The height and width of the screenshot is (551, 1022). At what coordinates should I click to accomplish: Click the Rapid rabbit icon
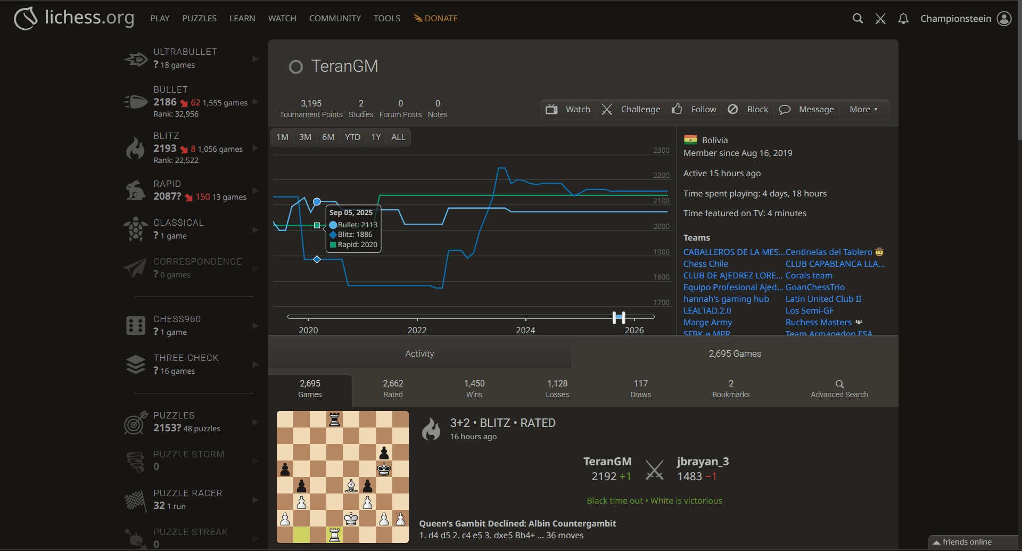click(x=135, y=190)
